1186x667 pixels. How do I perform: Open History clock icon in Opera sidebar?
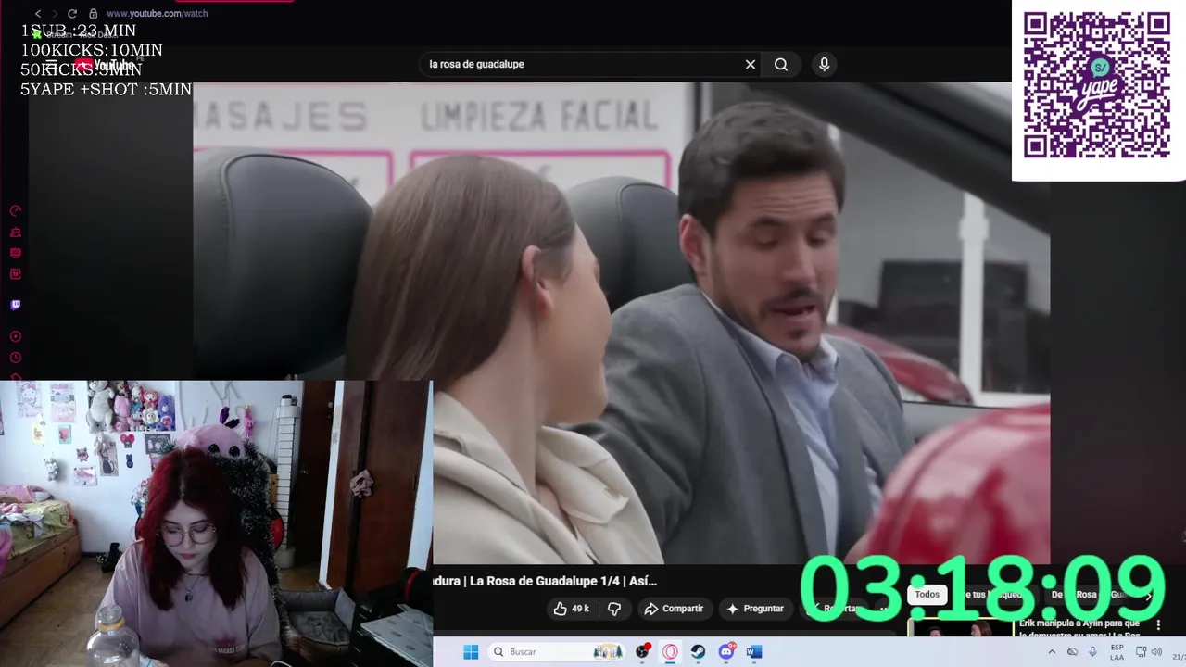[15, 358]
